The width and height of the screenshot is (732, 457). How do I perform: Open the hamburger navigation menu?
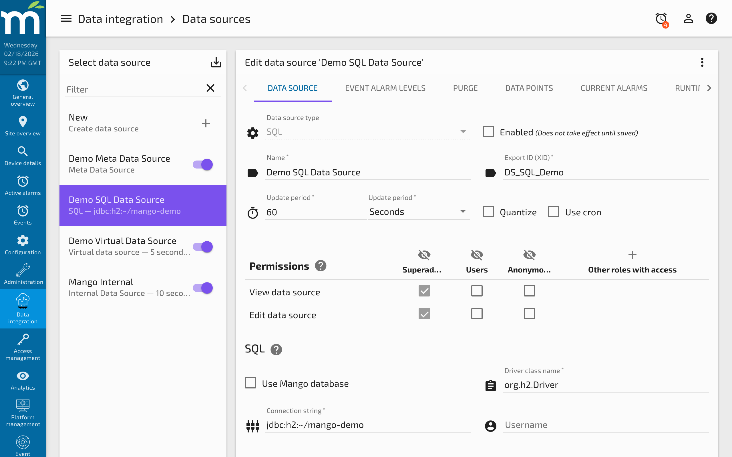coord(66,19)
